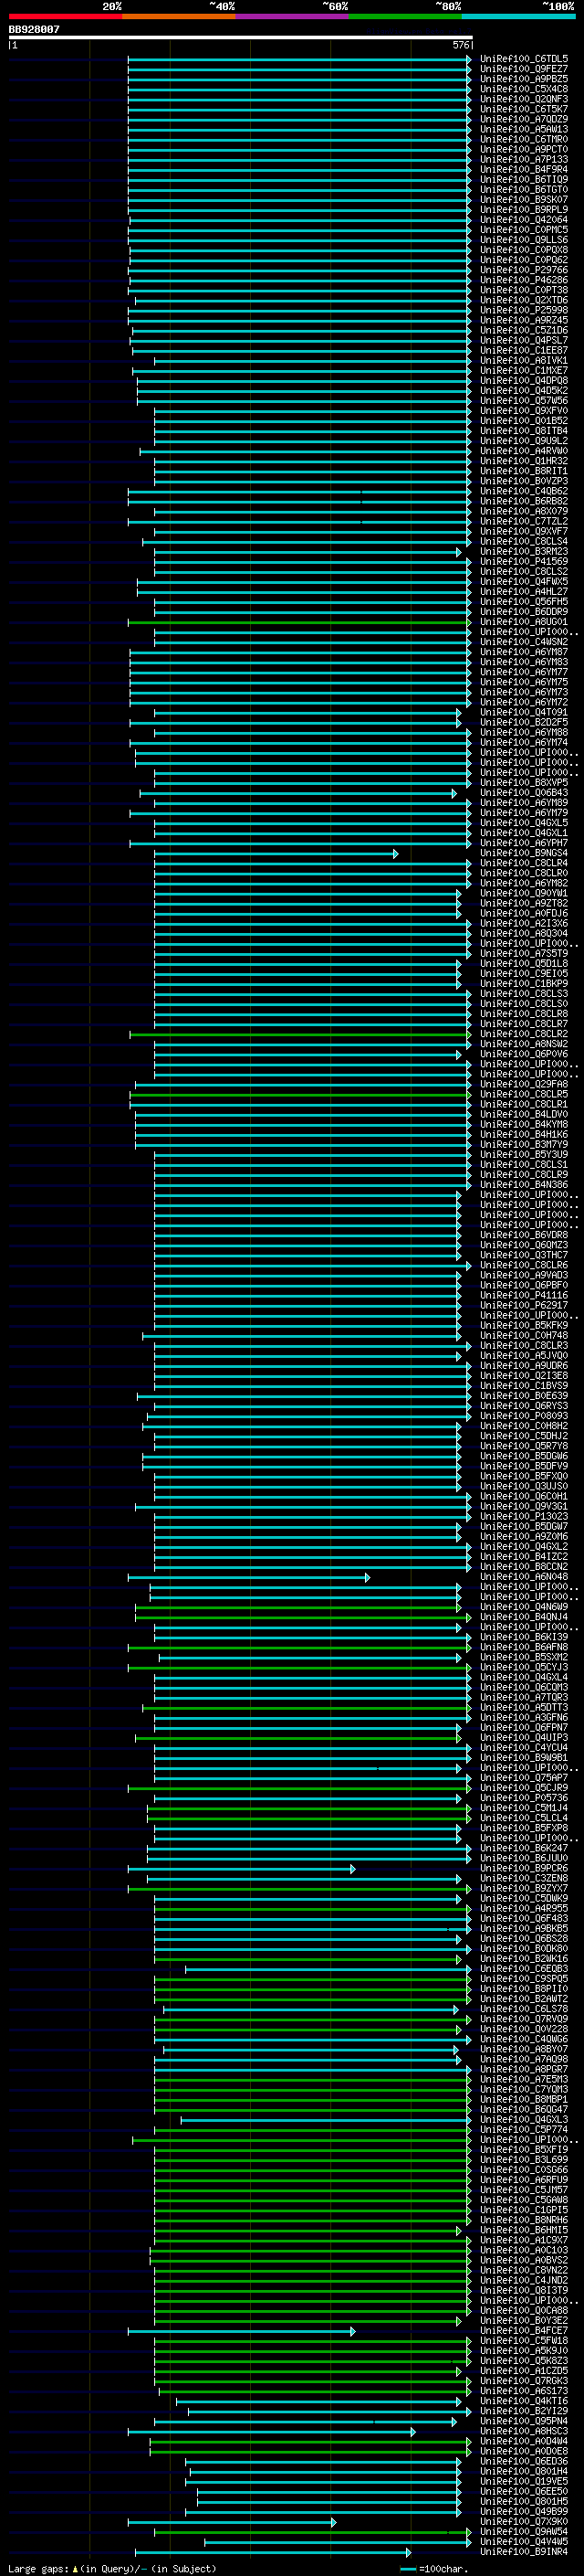Select the UniRef100_P46286 entry
The height and width of the screenshot is (2576, 584).
[x=524, y=280]
